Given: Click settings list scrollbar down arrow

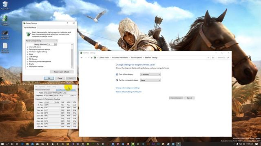Looking at the screenshot, I should click(72, 68).
